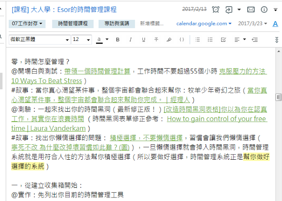Click the share note icon
Image resolution: width=282 pixels, height=201 pixels.
[229, 9]
